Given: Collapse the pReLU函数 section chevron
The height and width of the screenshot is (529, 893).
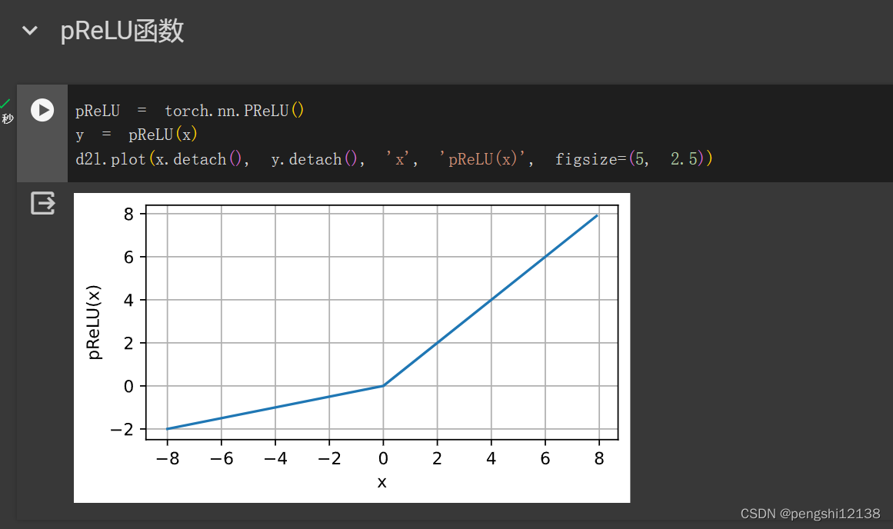Looking at the screenshot, I should pyautogui.click(x=30, y=31).
